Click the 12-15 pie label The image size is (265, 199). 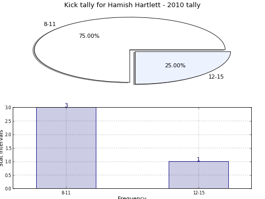216,77
